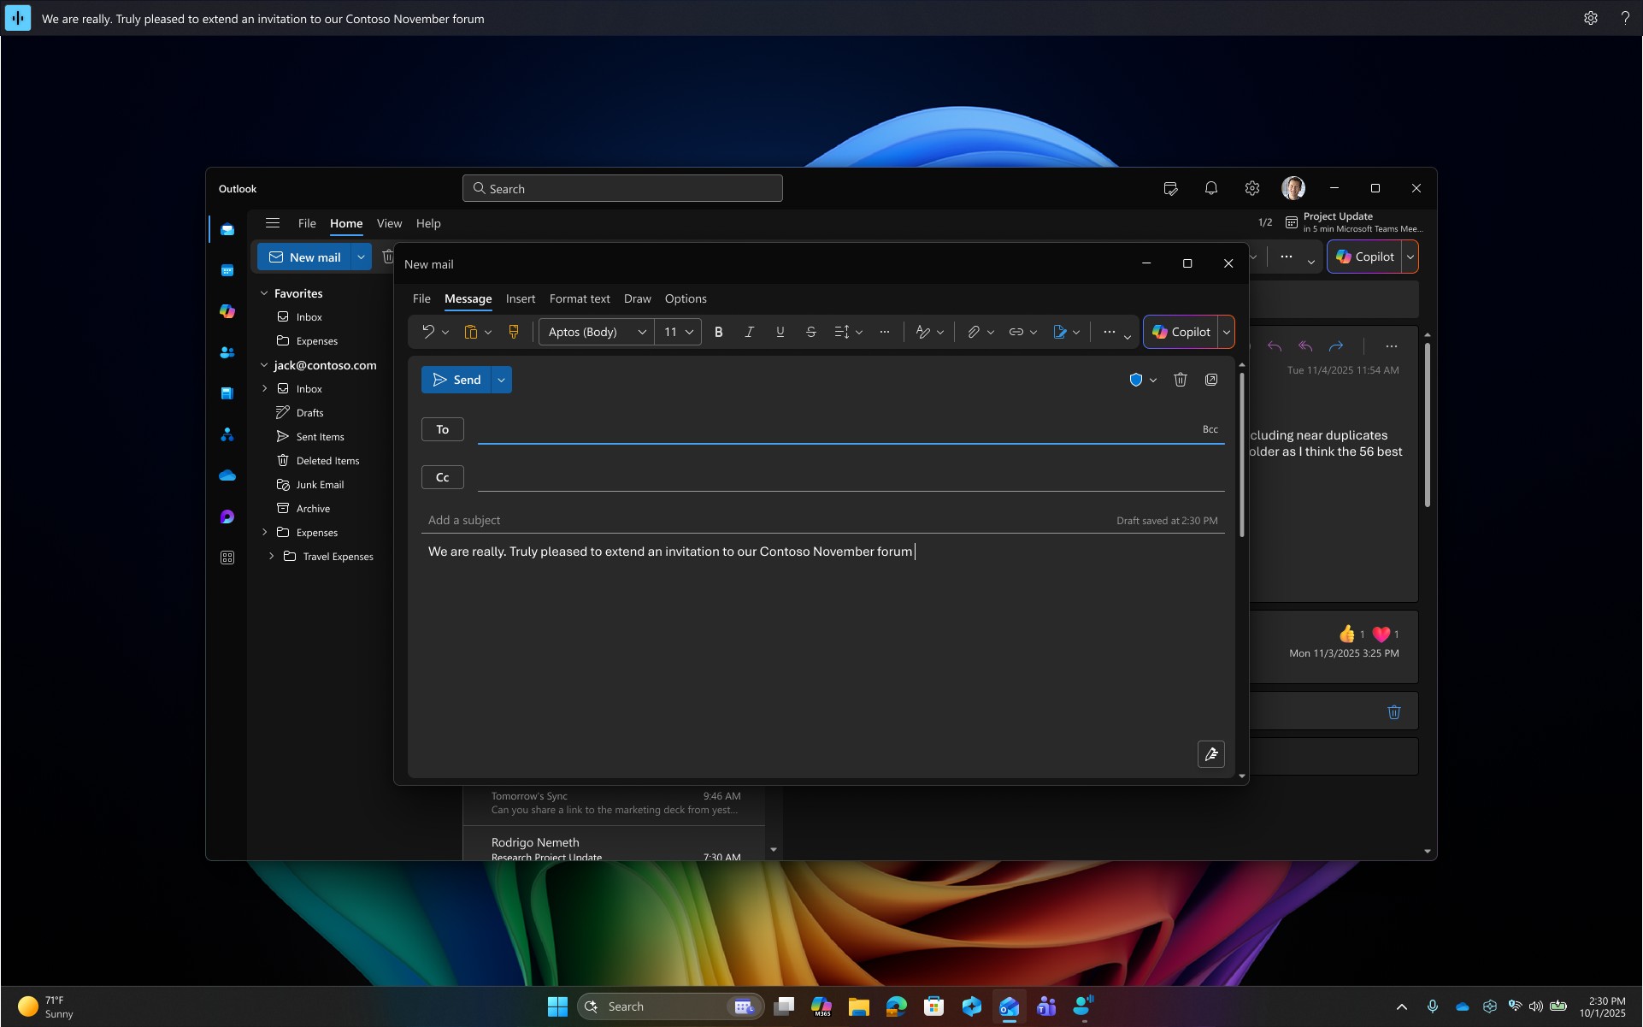1643x1027 pixels.
Task: Click the insert link icon
Action: coord(1016,332)
